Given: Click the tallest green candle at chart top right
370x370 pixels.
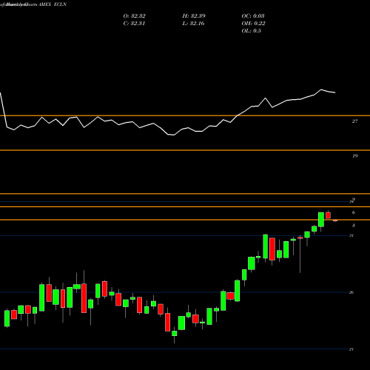Looking at the screenshot, I should coord(321,220).
